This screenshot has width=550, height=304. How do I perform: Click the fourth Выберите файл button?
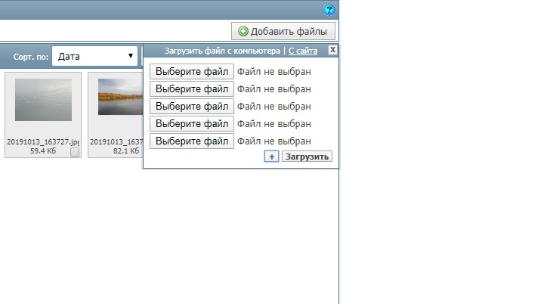tap(192, 124)
